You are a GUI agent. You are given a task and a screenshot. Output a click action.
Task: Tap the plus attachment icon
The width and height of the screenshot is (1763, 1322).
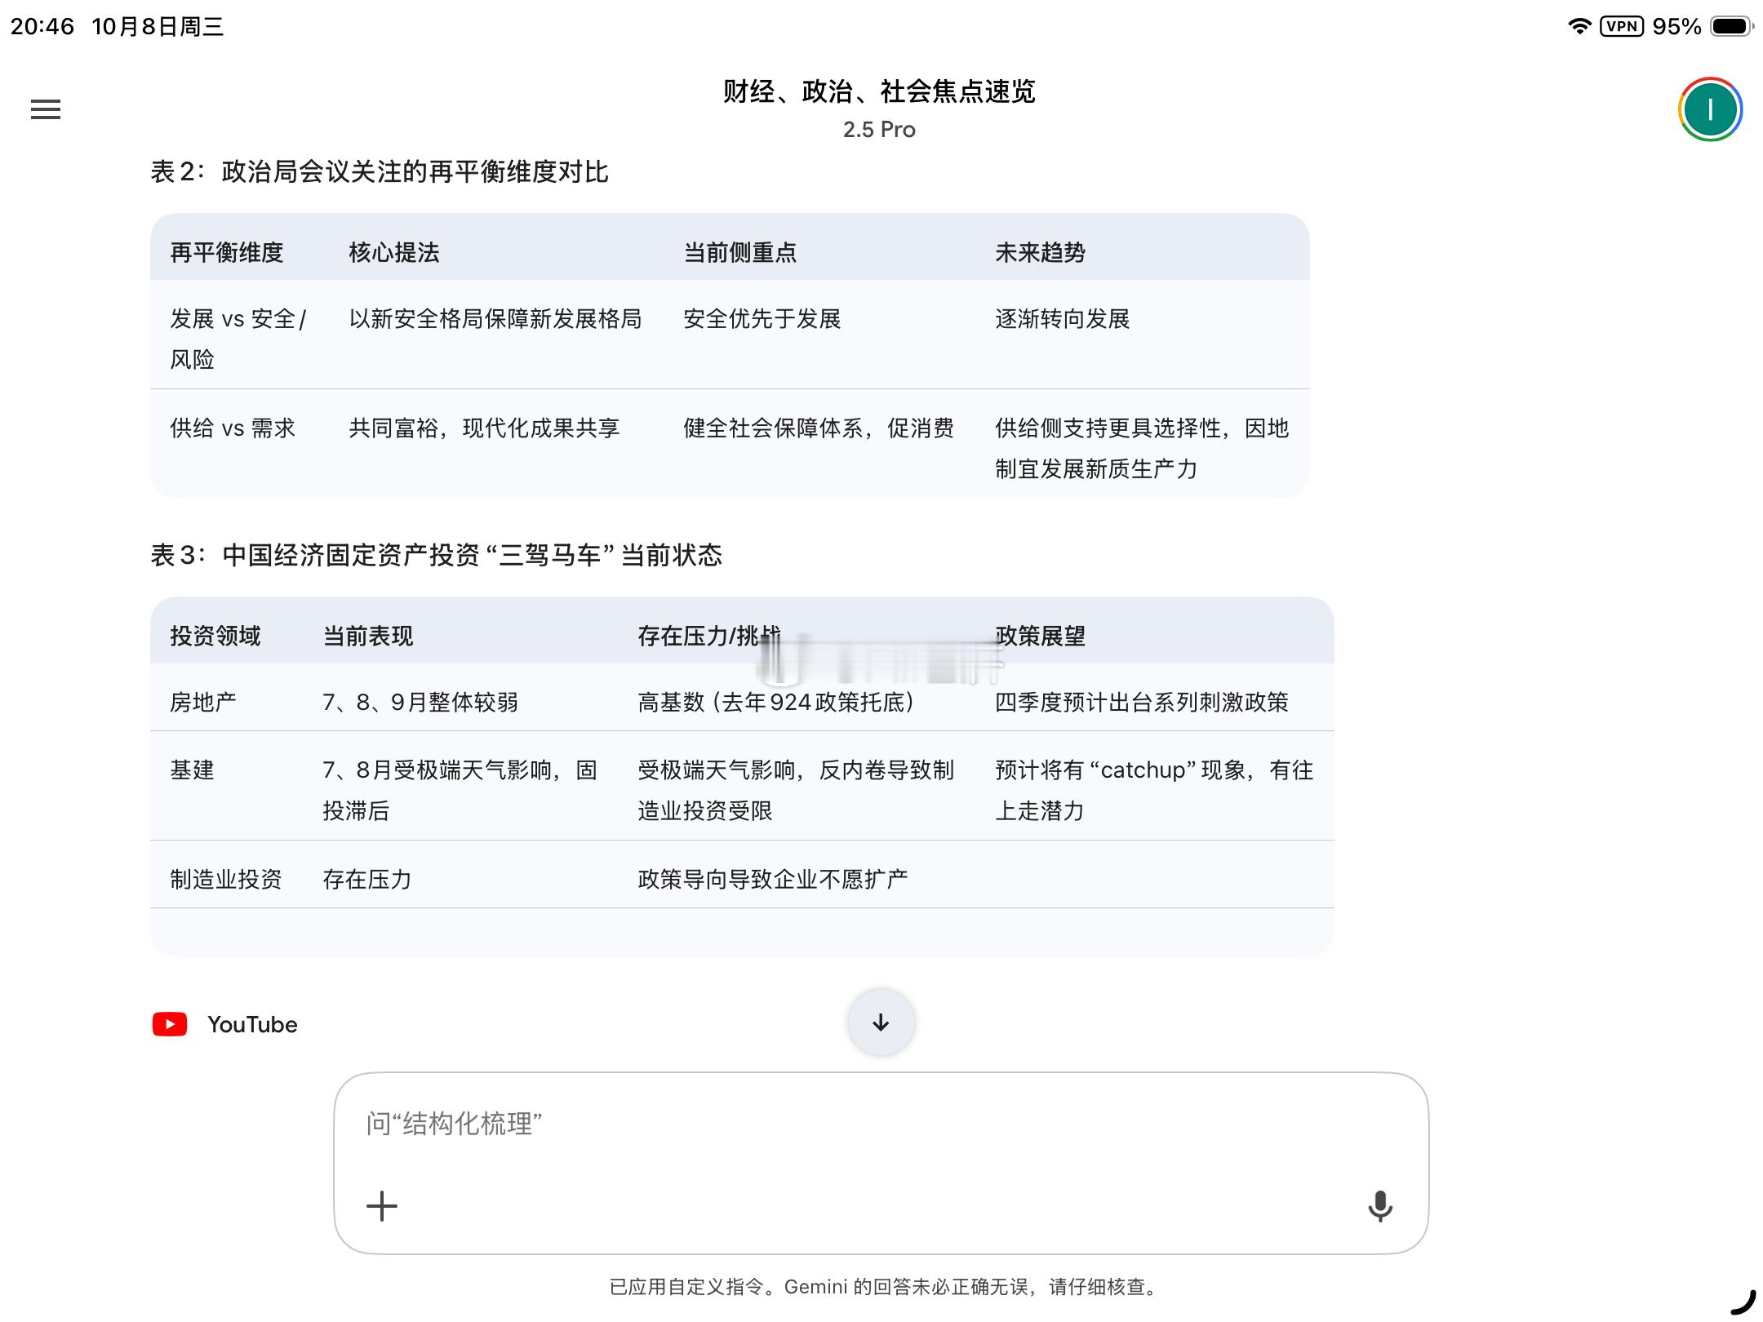[381, 1206]
